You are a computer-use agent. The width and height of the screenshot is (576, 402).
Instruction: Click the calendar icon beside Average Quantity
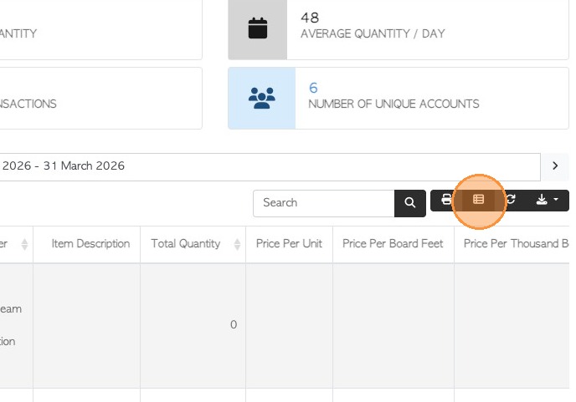pos(258,28)
